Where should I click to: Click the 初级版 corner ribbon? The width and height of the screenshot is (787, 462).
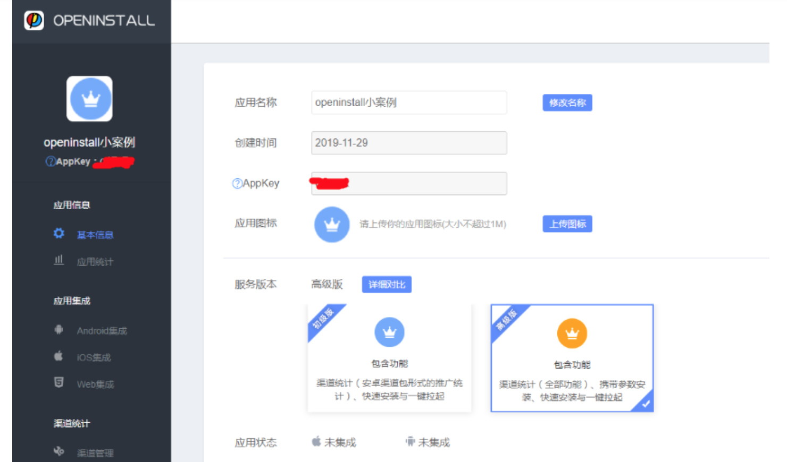323,319
